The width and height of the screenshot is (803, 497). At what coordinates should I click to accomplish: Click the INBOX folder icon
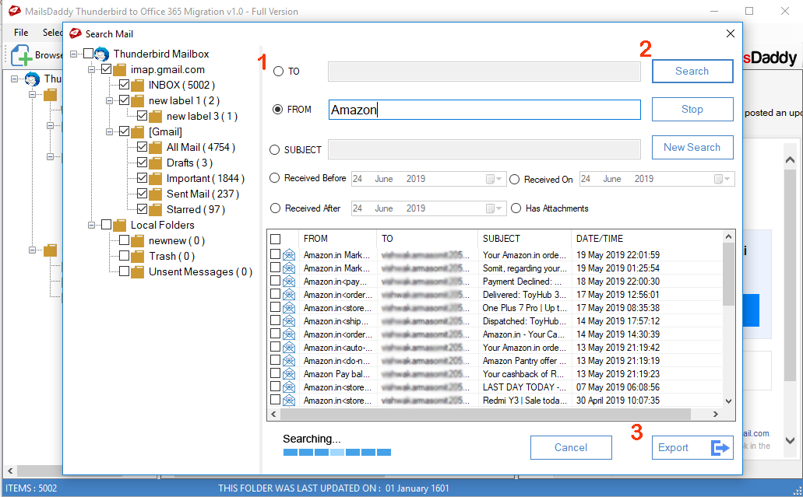click(137, 86)
